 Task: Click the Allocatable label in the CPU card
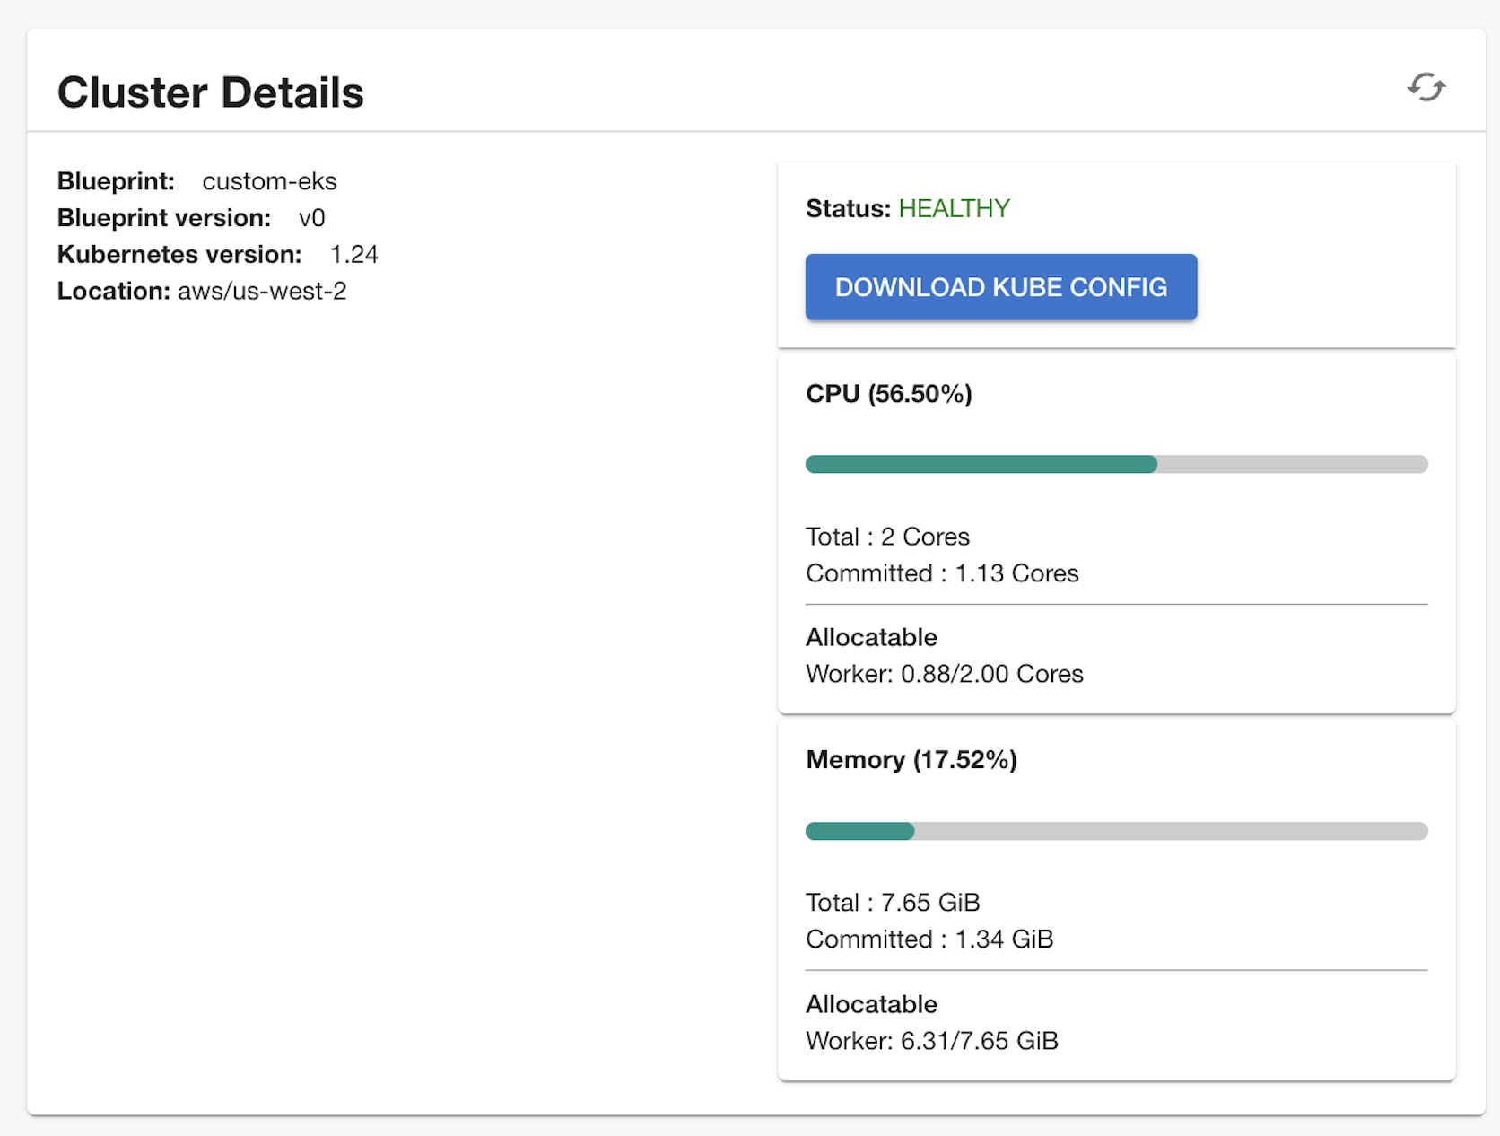pos(871,637)
